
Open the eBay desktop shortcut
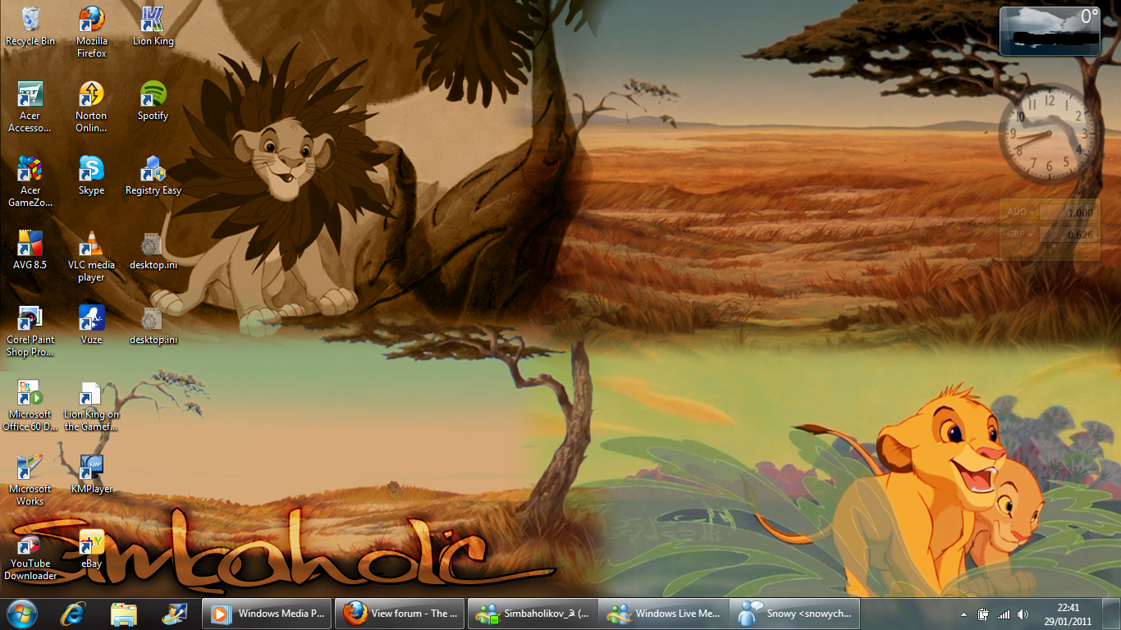[x=91, y=543]
